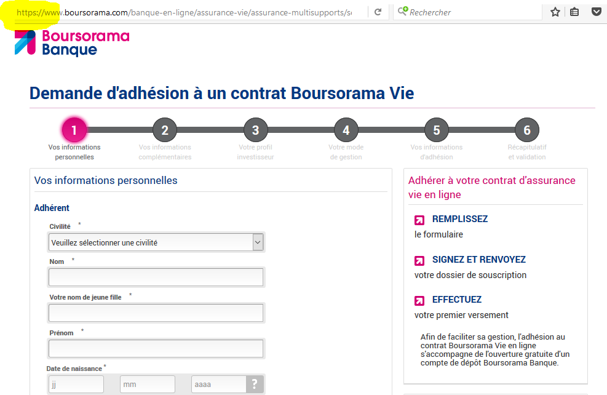Select step 2 Vos informations complémentaires
This screenshot has width=607, height=395.
pos(165,130)
